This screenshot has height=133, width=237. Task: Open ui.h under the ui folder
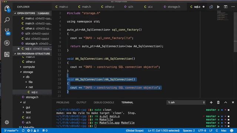tap(32, 122)
